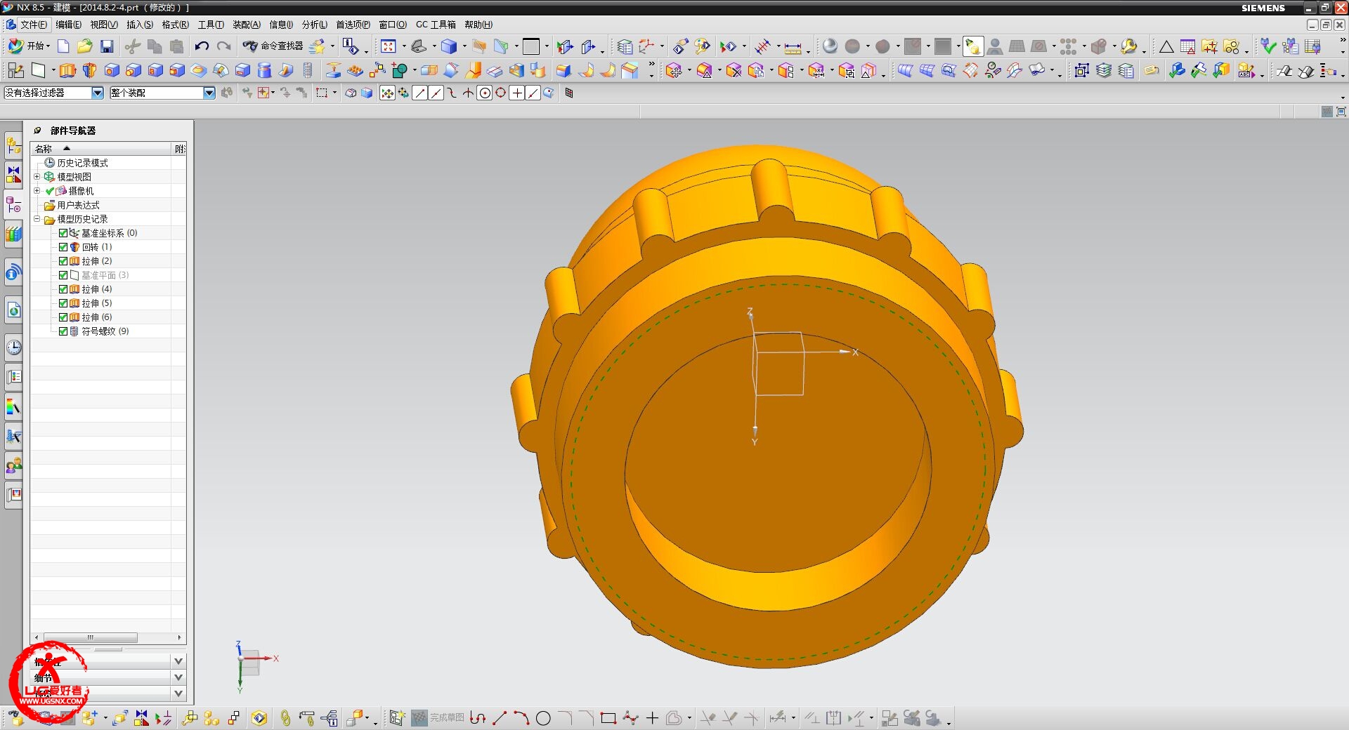Click the navigator scrollbar left arrow
The image size is (1349, 730).
37,637
